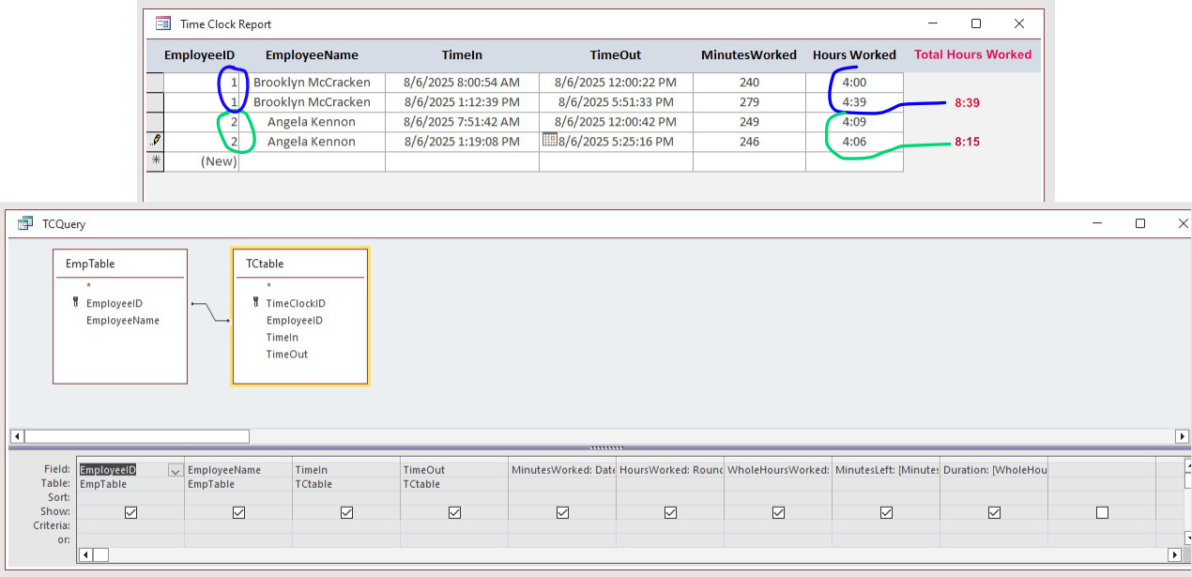The image size is (1192, 577).
Task: Click the TCQuery window title icon
Action: click(24, 224)
